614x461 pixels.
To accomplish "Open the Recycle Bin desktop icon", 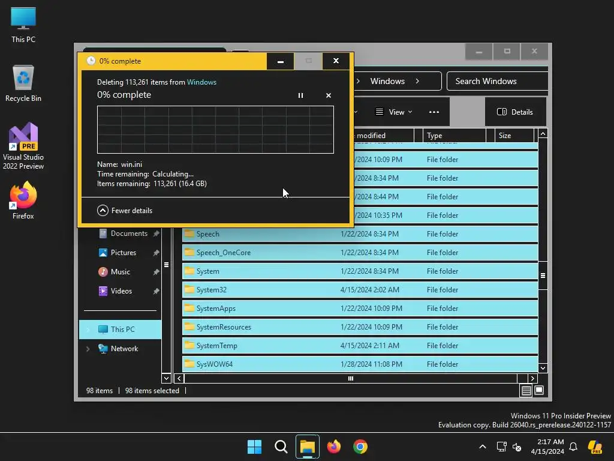I will (x=23, y=83).
